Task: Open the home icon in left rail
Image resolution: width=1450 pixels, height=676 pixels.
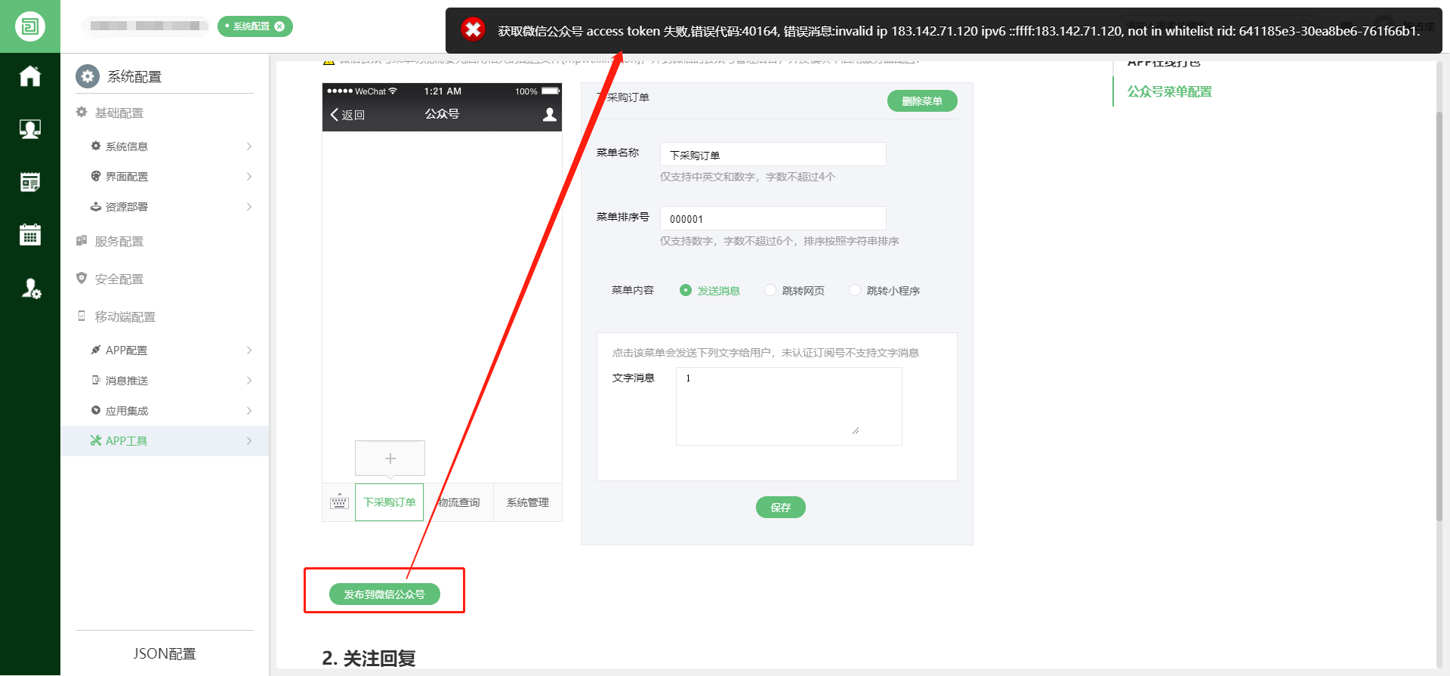Action: [x=30, y=76]
